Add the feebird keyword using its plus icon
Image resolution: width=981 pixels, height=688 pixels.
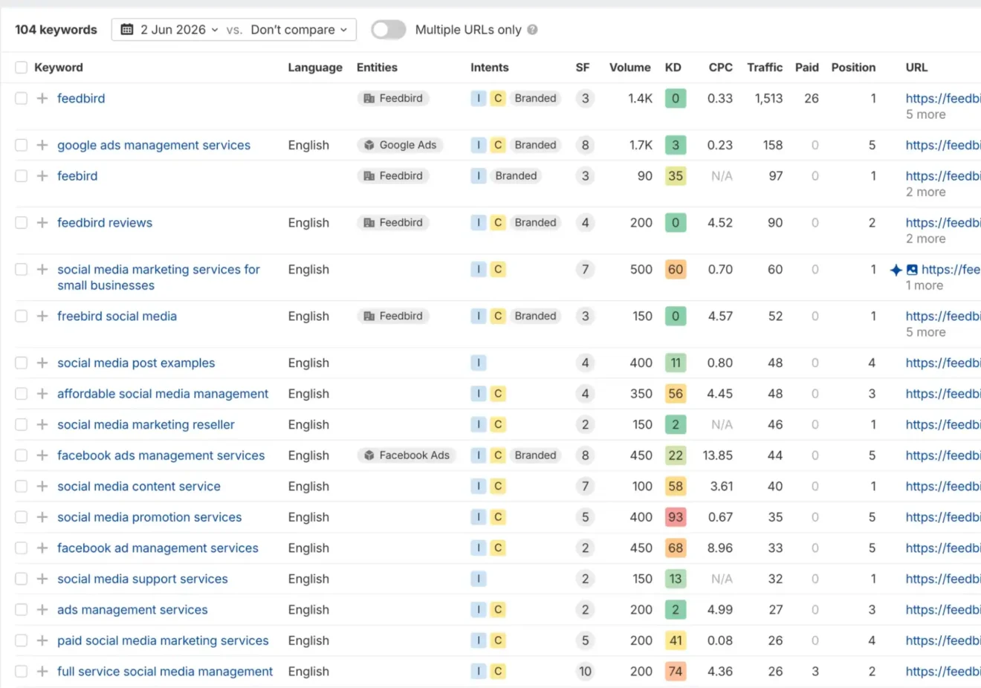point(42,176)
